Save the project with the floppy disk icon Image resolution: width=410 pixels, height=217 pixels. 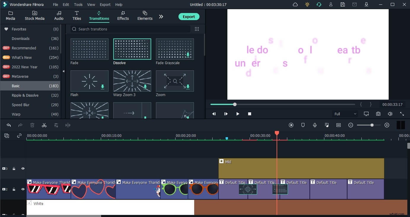point(343,4)
